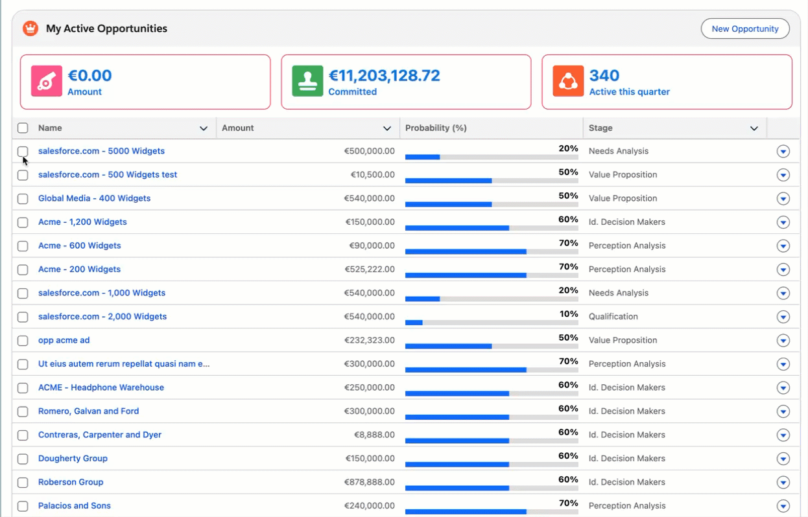Click the crown icon beside My Active Opportunities
Viewport: 808px width, 517px height.
[x=30, y=29]
